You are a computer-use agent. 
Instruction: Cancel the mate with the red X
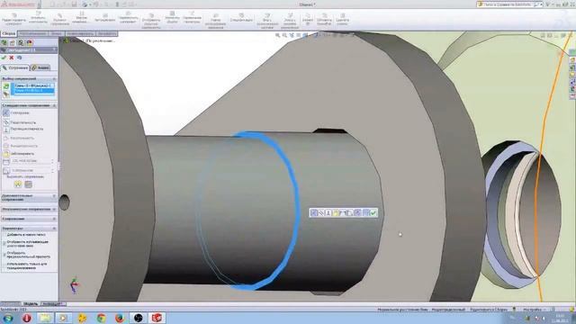point(12,58)
